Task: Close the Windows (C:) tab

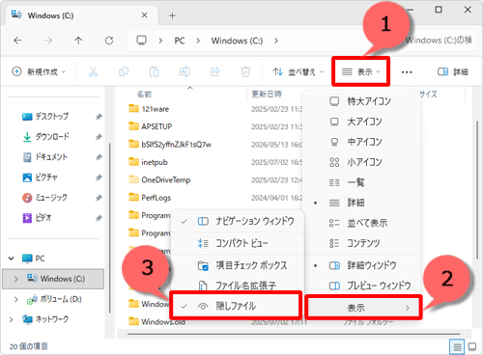Action: click(x=144, y=15)
